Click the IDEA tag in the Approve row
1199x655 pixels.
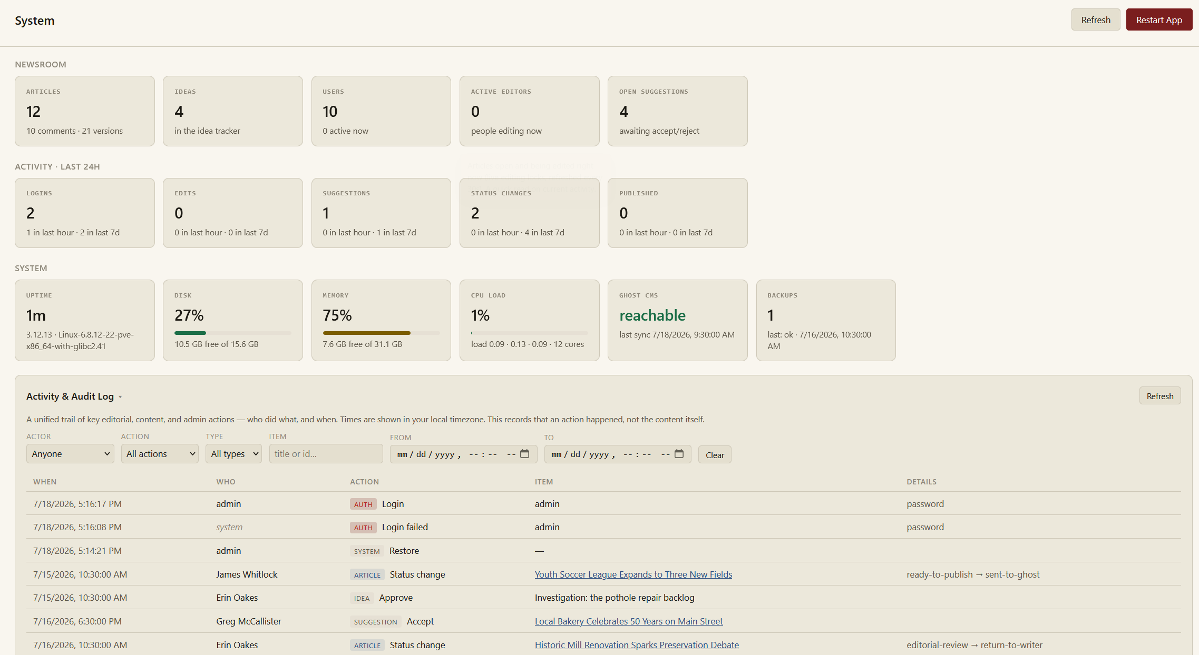pos(362,598)
